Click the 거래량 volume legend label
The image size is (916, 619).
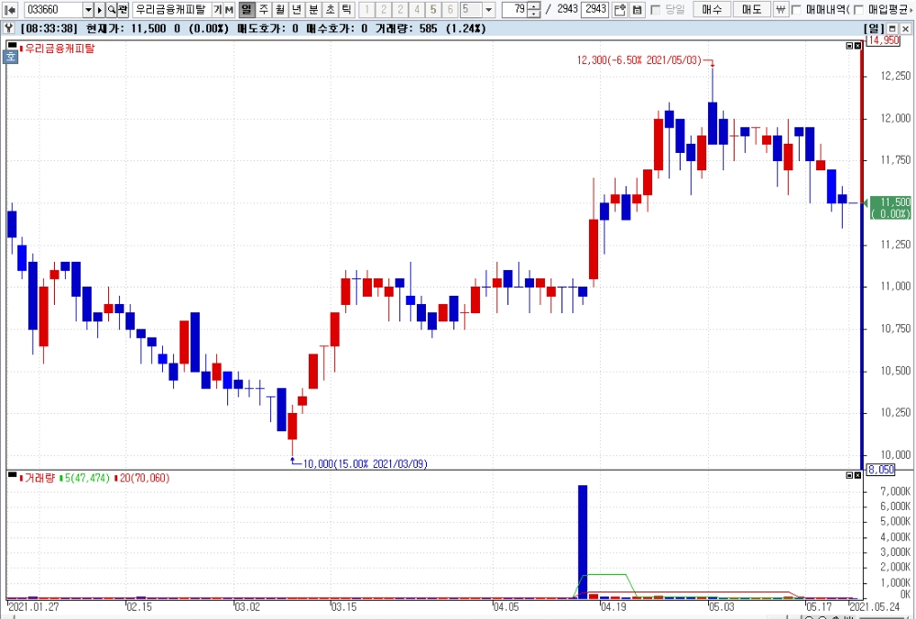click(39, 478)
